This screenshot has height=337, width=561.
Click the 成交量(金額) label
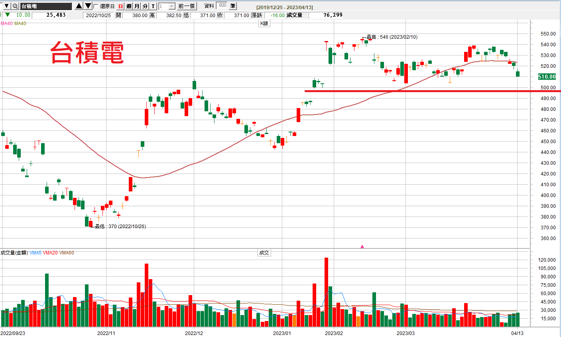14,253
